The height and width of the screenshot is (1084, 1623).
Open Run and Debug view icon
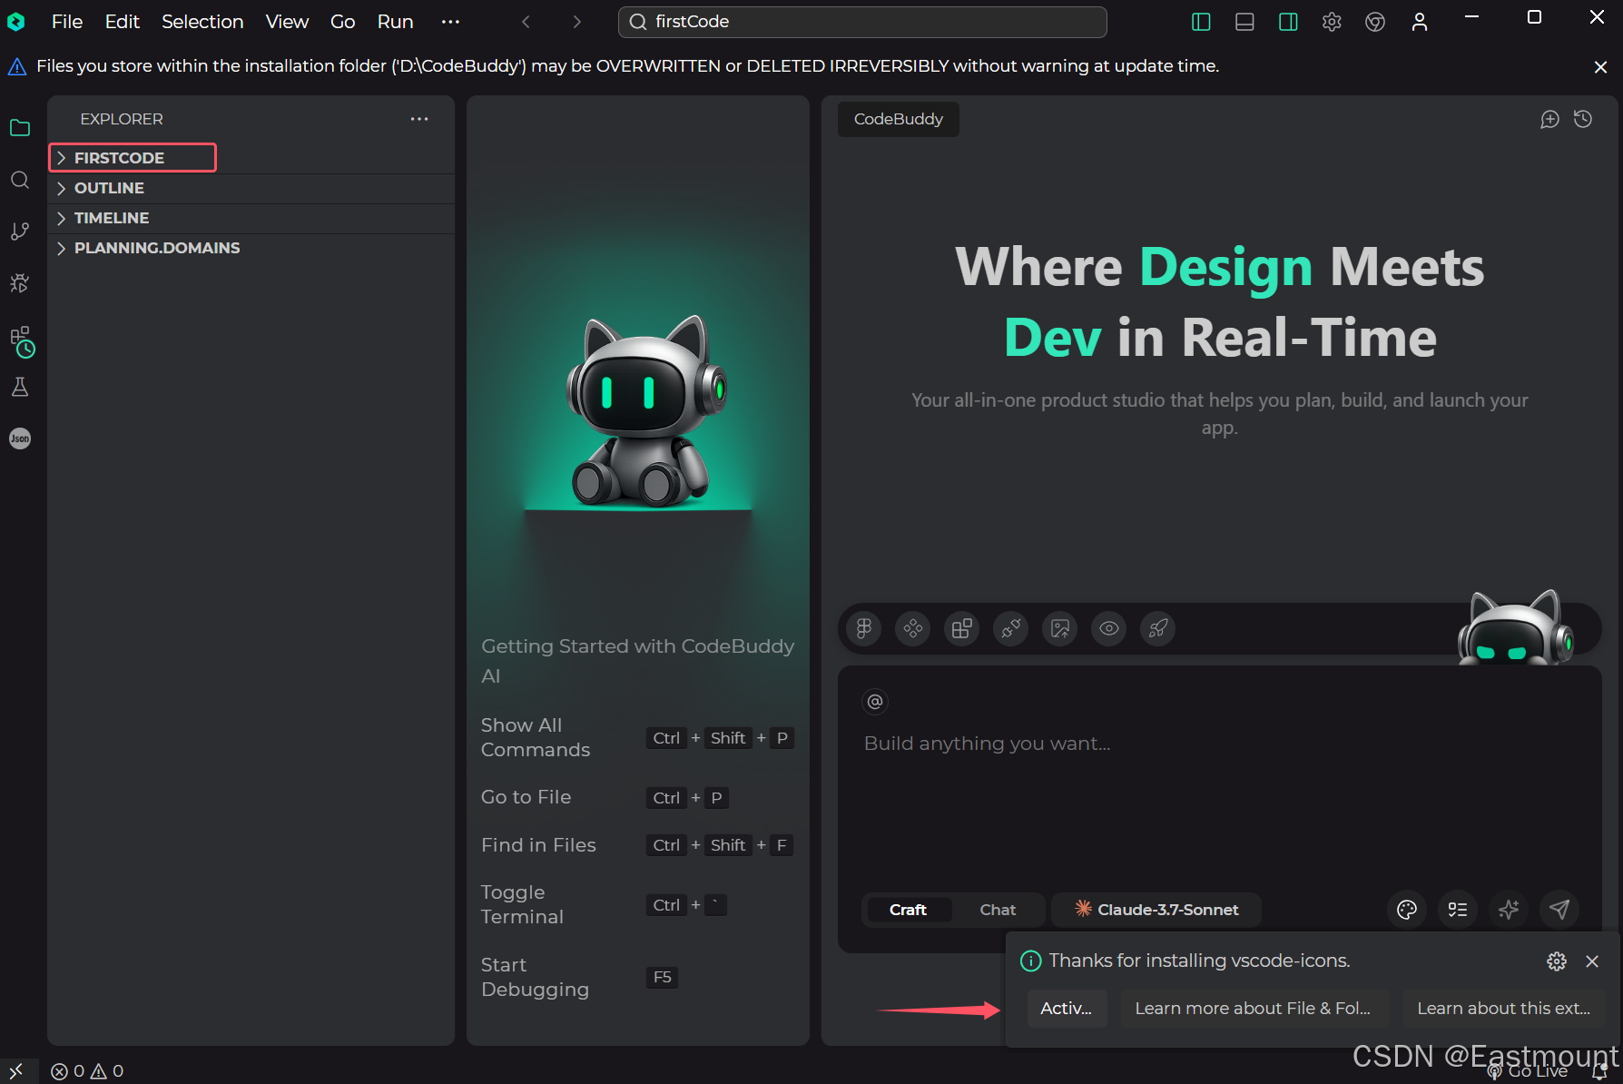[20, 283]
